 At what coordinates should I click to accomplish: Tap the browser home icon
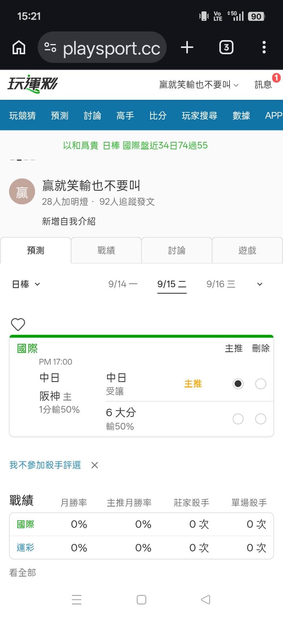[19, 48]
